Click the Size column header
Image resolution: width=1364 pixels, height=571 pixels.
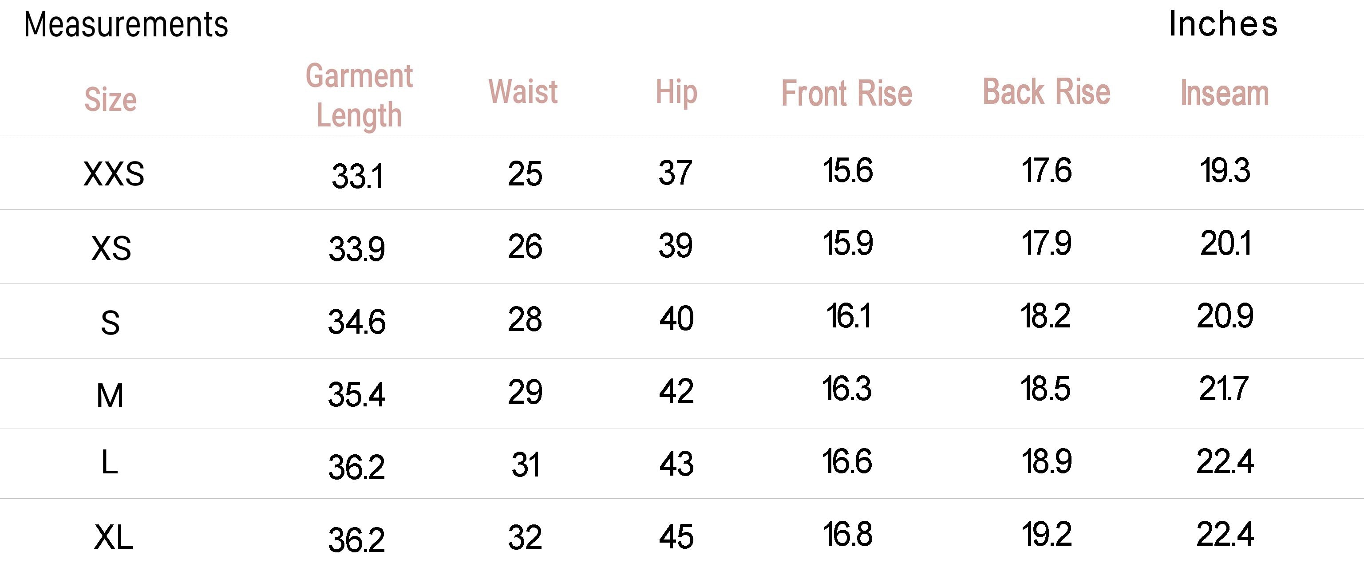[x=111, y=99]
